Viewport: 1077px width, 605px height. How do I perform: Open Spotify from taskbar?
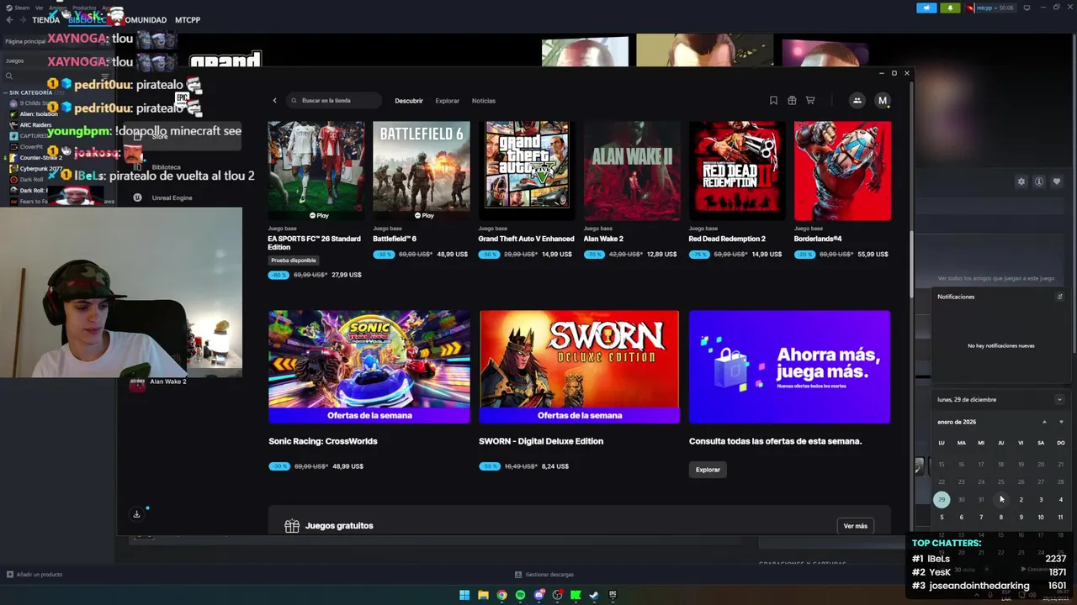520,596
